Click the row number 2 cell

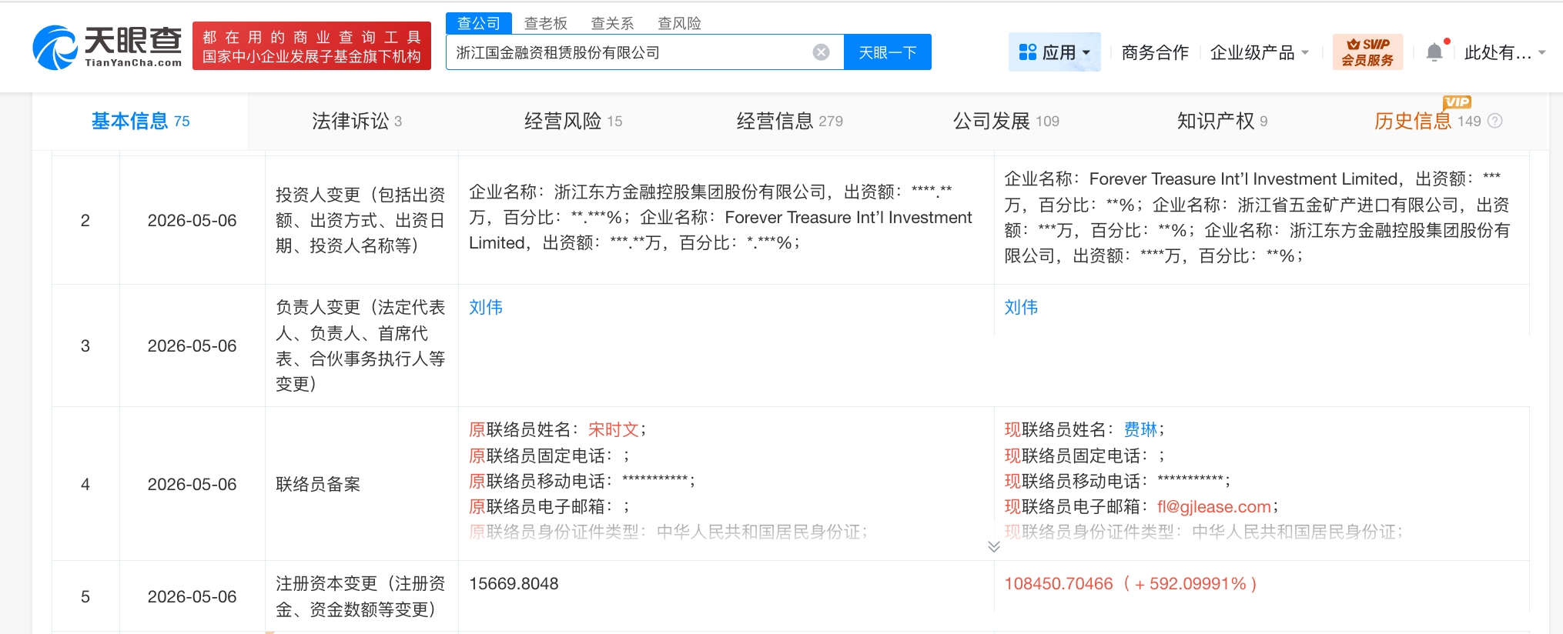point(85,220)
